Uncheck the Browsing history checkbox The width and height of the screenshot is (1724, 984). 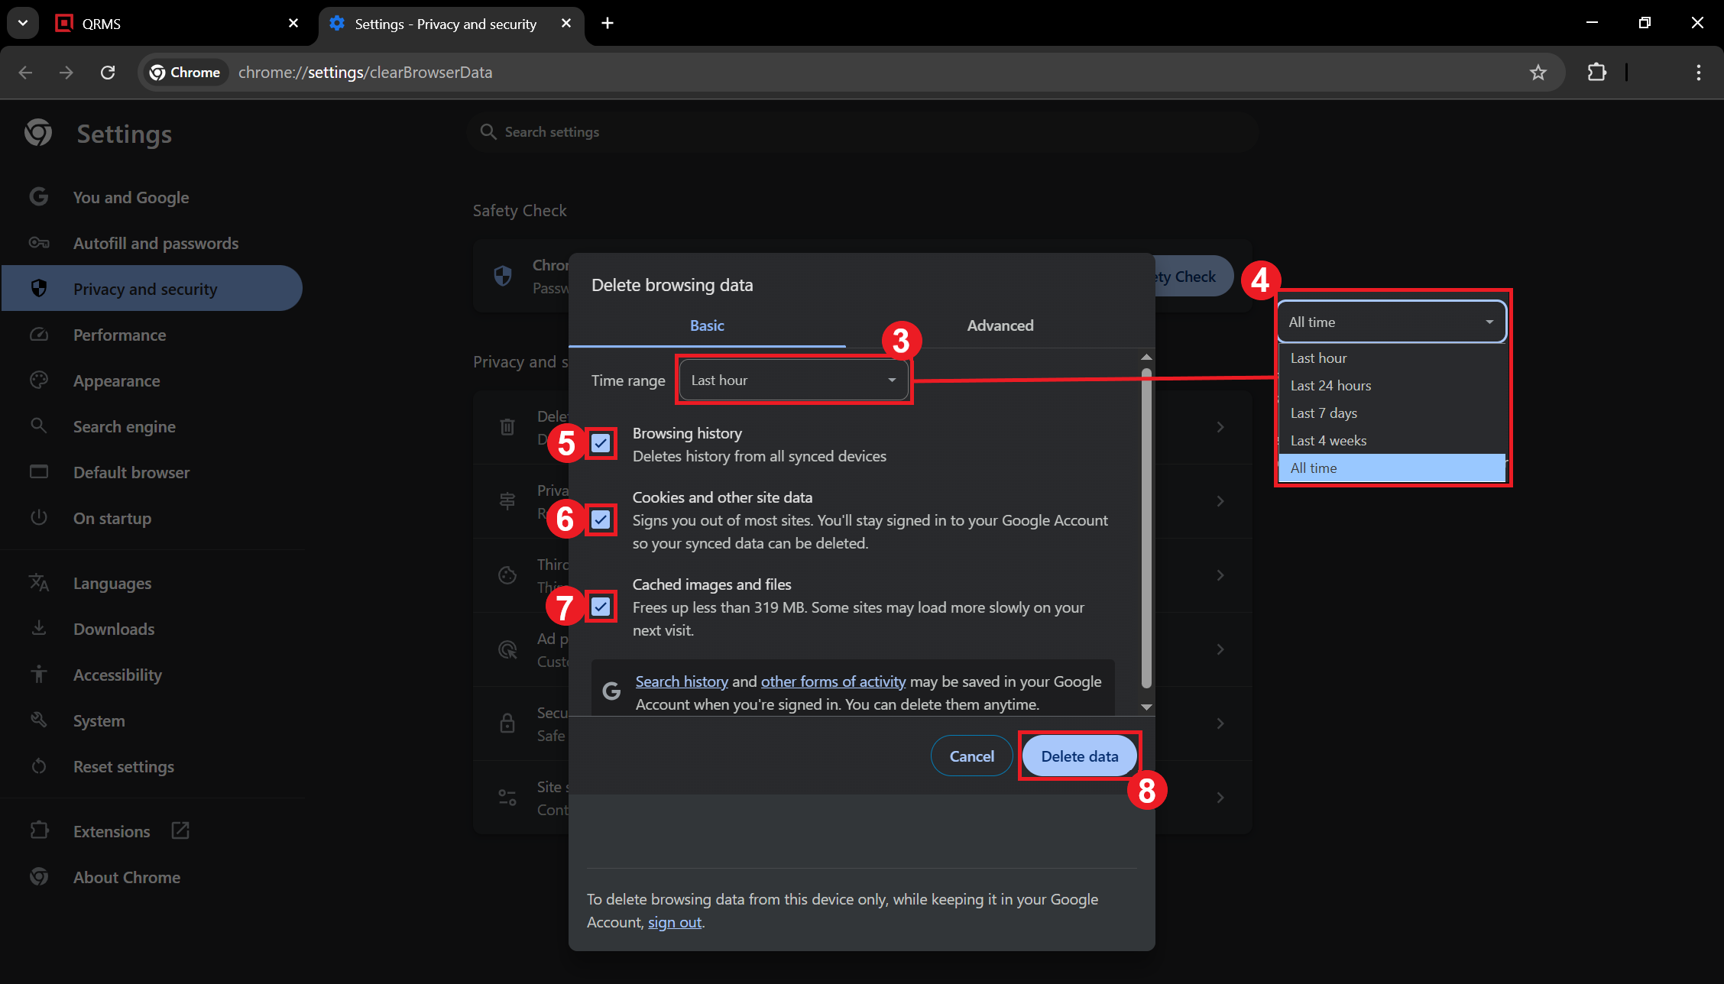click(x=601, y=443)
